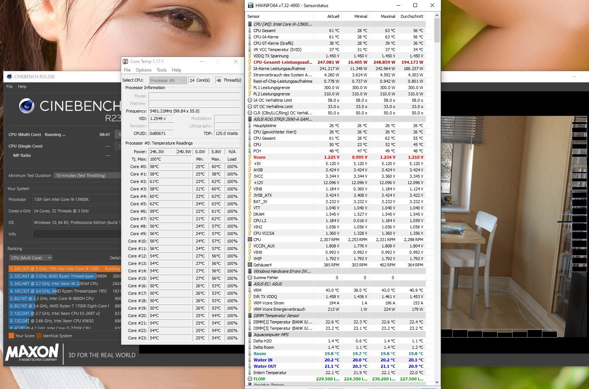Click the lightning icon beside VRM Vcore Strom
Viewport: 589px width, 389px height.
[250, 303]
